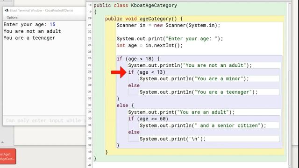Click line number 28 in the gutter
The image size is (299, 168).
click(90, 71)
